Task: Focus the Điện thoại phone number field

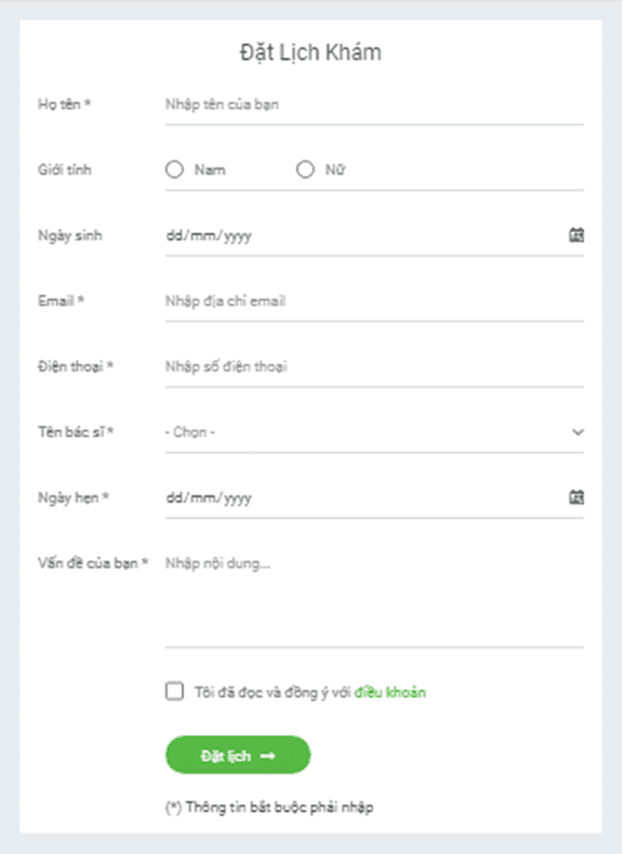Action: [374, 367]
